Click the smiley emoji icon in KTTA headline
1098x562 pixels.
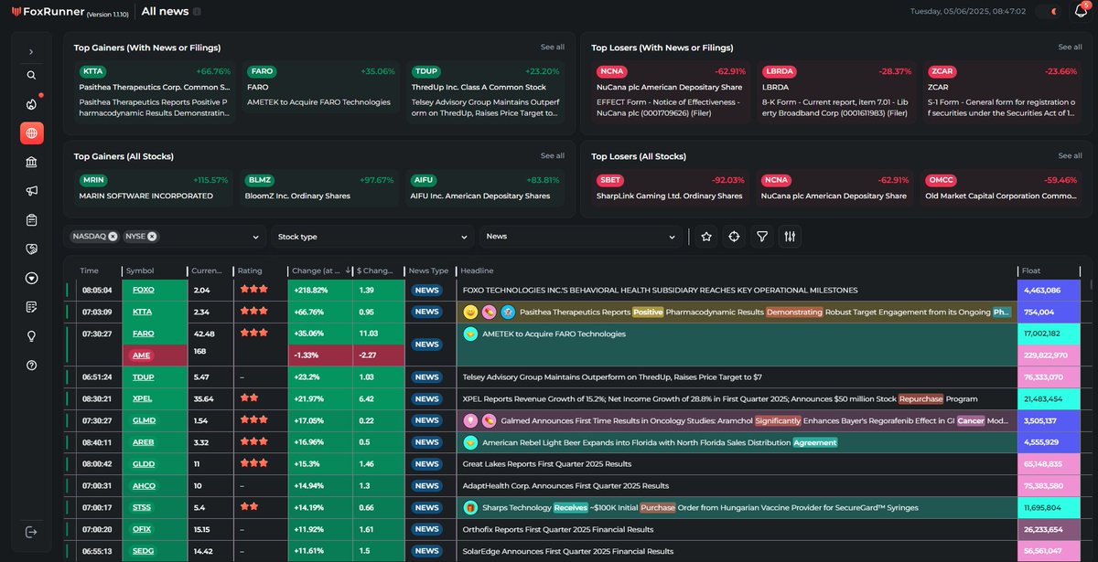[x=470, y=312]
